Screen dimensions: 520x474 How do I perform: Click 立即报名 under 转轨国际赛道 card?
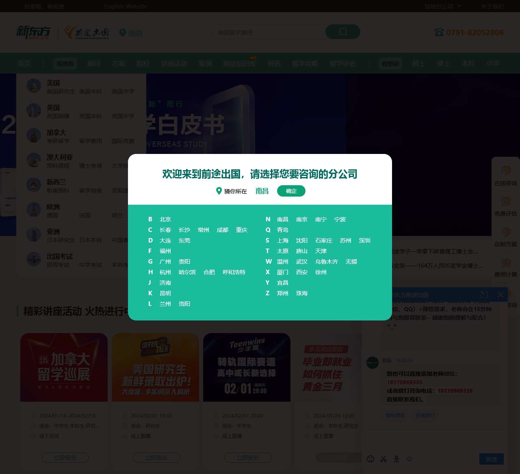(x=248, y=458)
